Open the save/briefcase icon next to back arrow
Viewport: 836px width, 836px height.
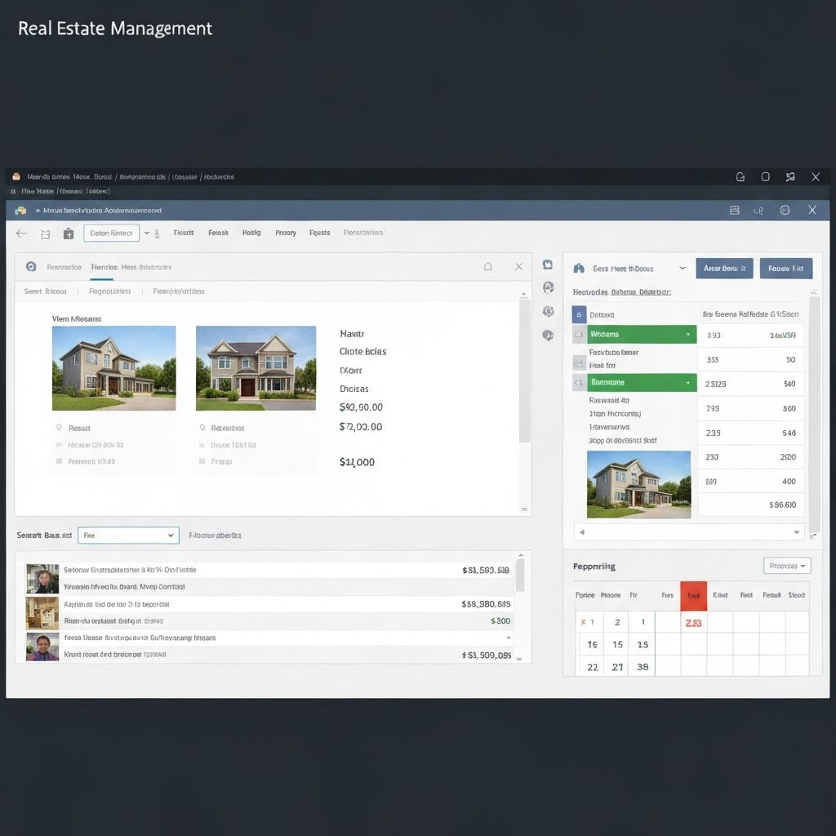pos(69,233)
